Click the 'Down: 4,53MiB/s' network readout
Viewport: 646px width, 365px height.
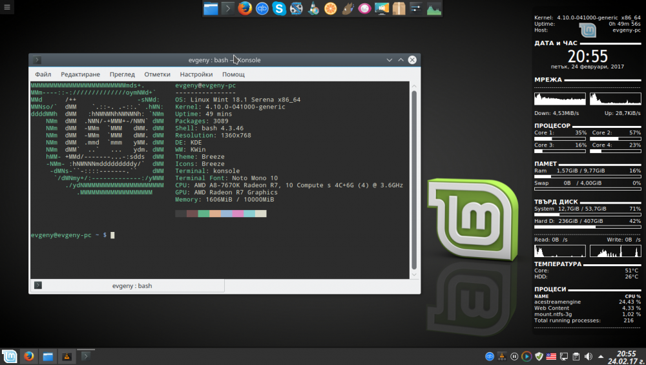[557, 113]
